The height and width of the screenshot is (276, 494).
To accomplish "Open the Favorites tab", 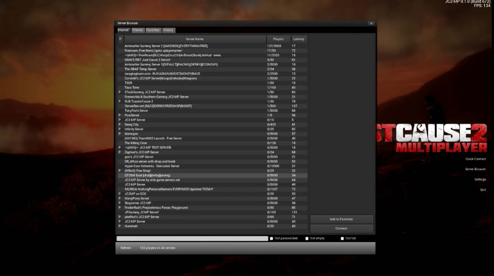I will click(x=153, y=30).
